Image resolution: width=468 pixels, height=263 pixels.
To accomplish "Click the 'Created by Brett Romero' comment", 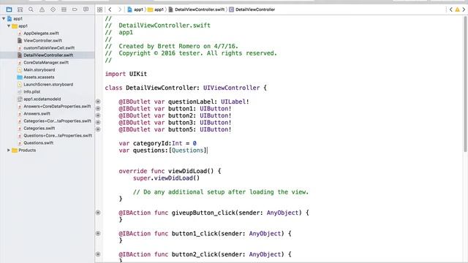I will 172,46.
